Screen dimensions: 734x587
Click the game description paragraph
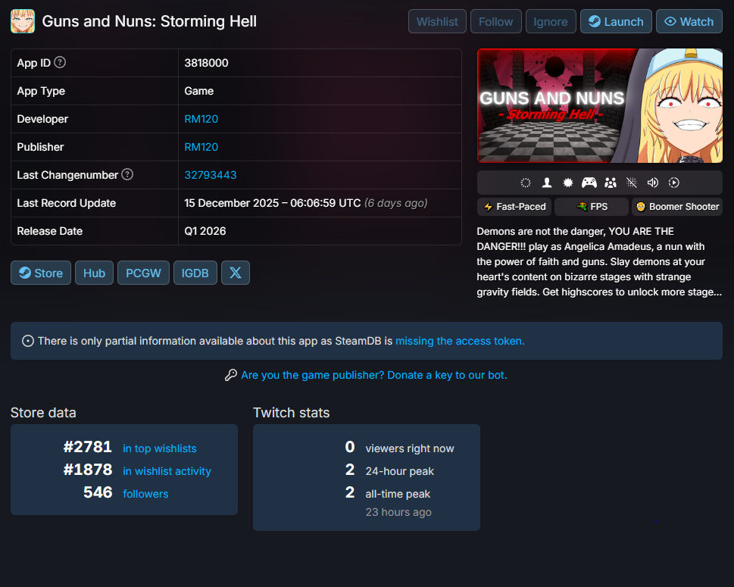tap(599, 261)
